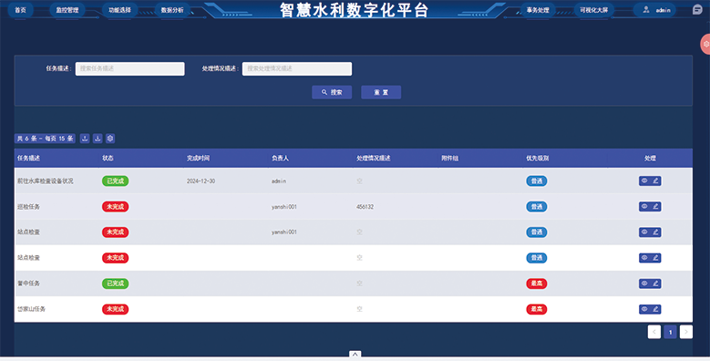Open the table column settings gear icon
Viewport: 710px width, 361px height.
pyautogui.click(x=110, y=139)
